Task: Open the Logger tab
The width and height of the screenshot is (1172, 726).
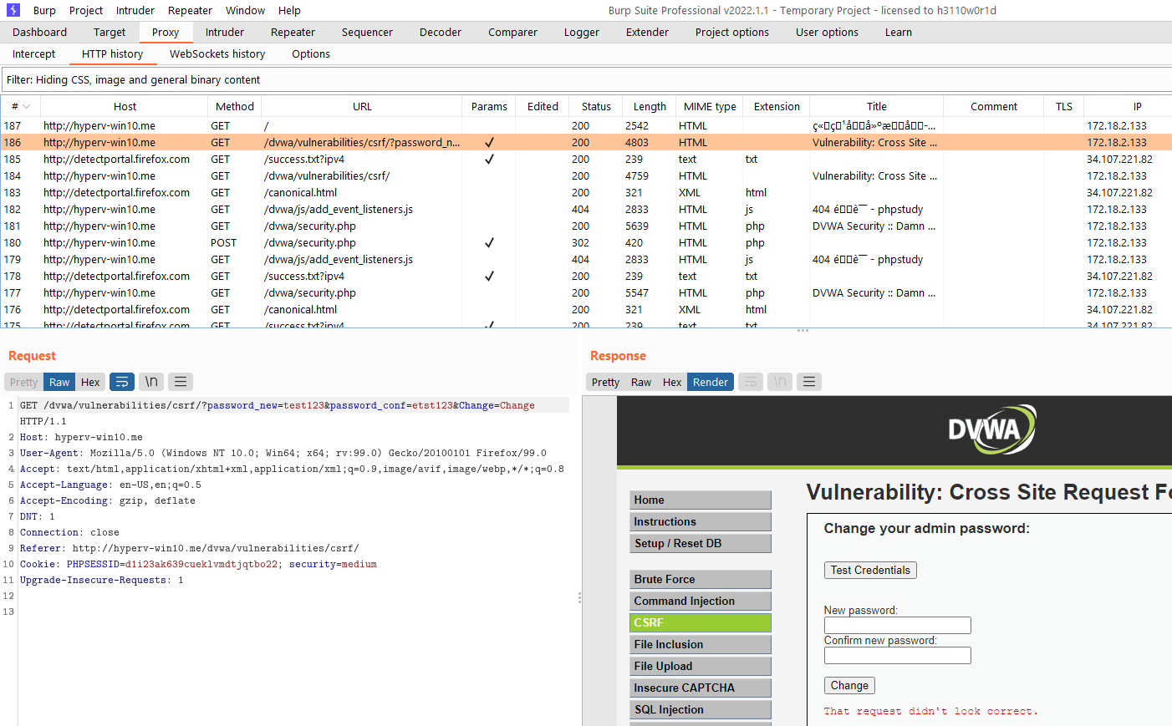Action: click(581, 32)
